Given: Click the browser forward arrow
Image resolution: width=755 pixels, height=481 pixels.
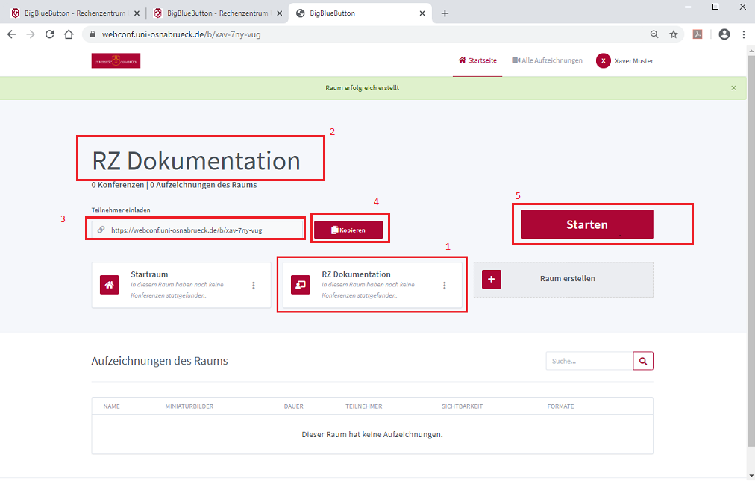Looking at the screenshot, I should 31,34.
